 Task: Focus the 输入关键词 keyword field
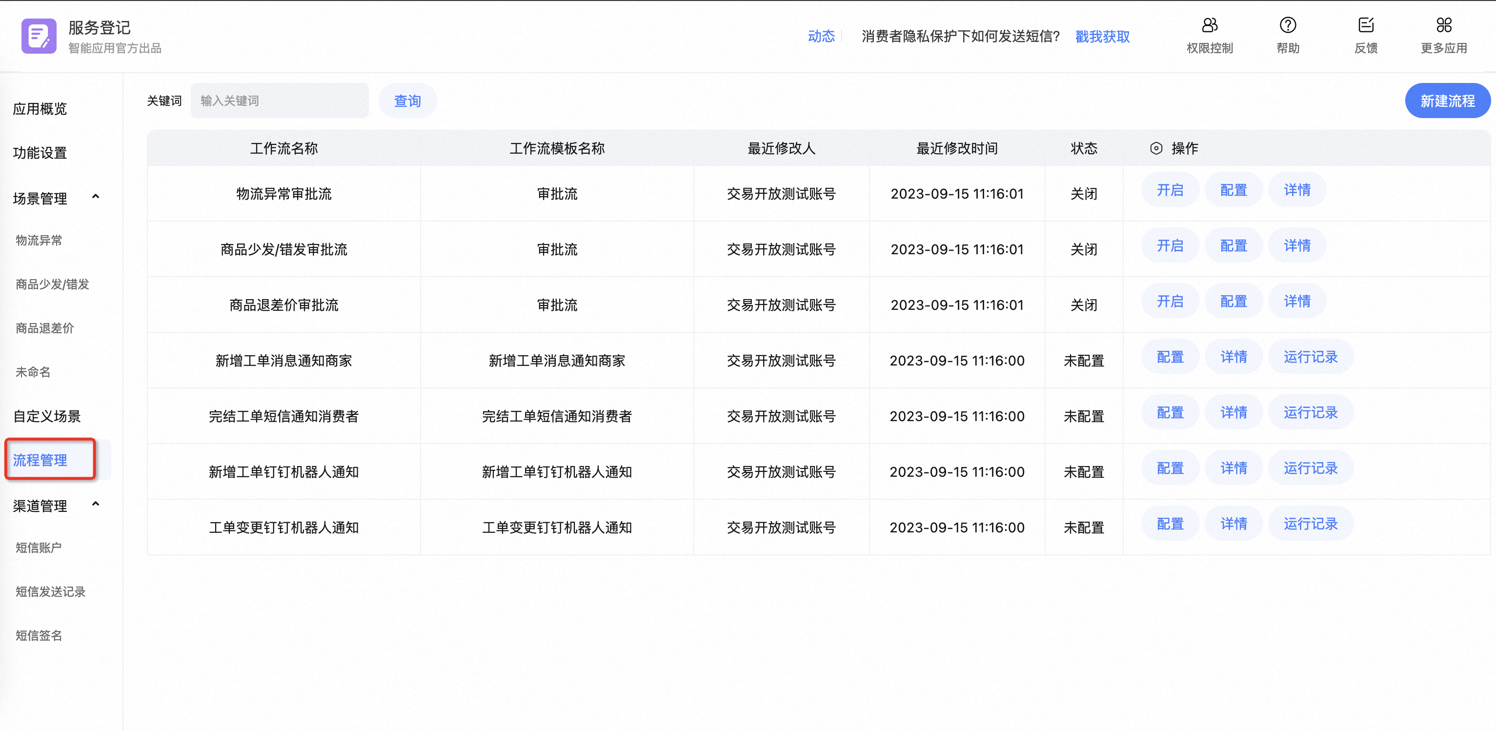279,101
